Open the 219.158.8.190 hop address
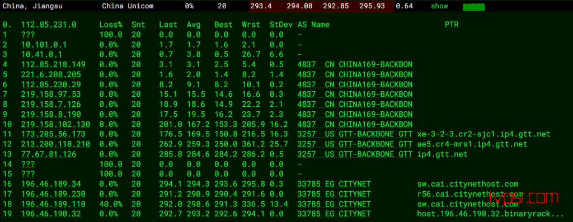Screen dimensions: 573x222 pos(51,114)
